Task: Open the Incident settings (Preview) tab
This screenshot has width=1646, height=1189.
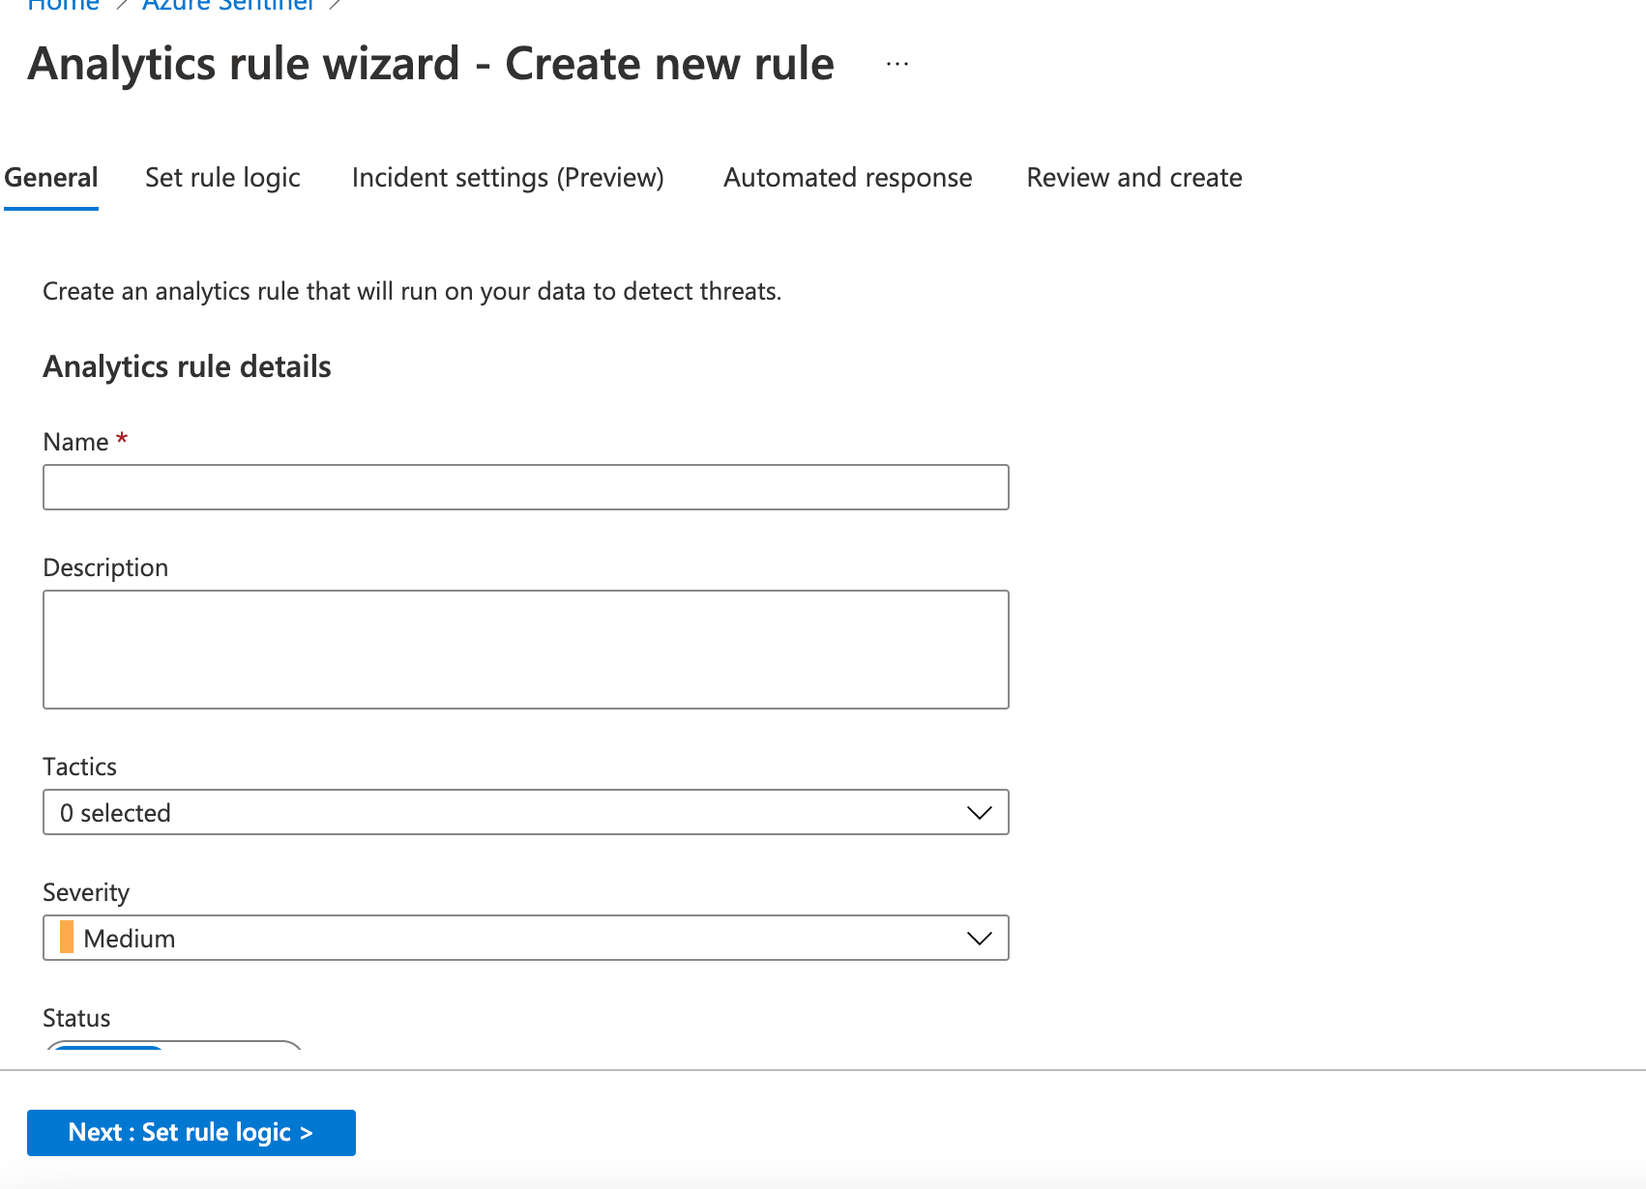Action: pos(508,178)
